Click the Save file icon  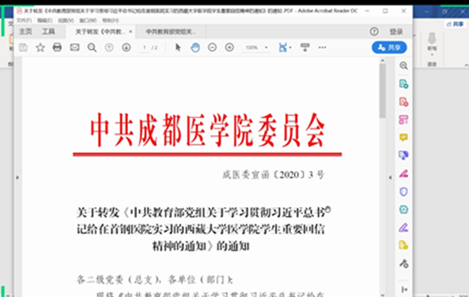[23, 48]
